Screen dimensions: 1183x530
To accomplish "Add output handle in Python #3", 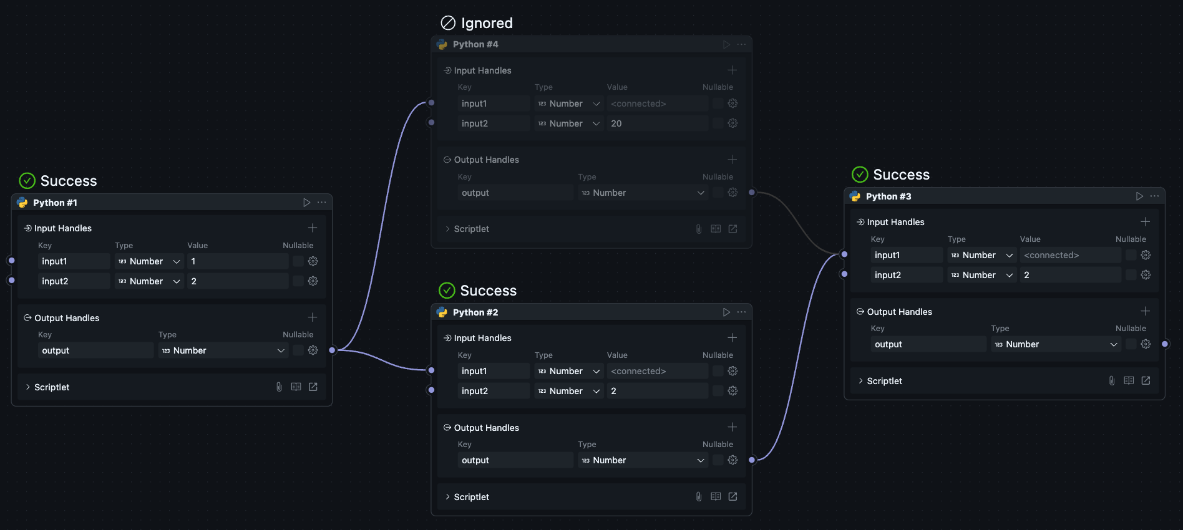I will 1145,311.
